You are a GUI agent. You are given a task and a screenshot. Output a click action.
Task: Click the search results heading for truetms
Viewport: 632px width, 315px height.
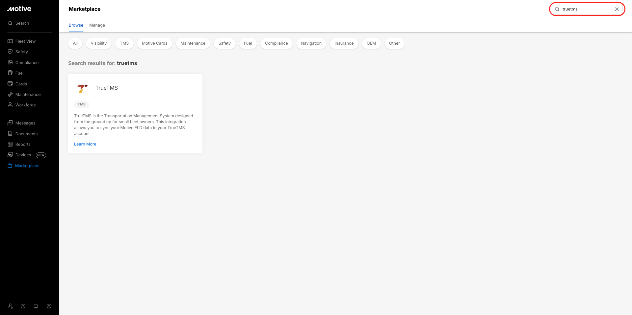point(103,63)
